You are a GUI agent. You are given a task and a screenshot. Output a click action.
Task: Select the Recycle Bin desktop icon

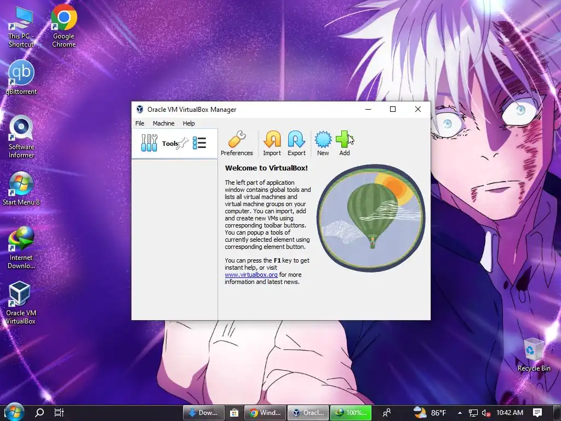pyautogui.click(x=534, y=355)
